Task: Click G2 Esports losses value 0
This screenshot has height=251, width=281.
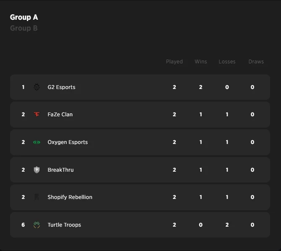Action: (x=227, y=87)
